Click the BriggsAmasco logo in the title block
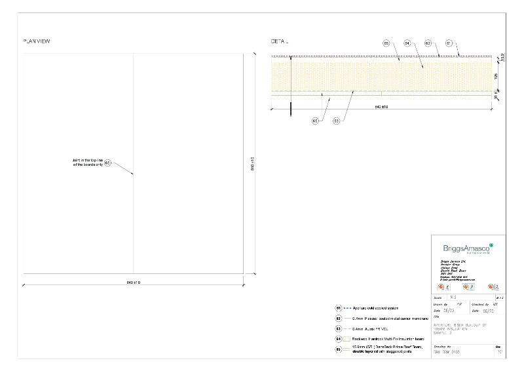524x371 pixels. [x=468, y=248]
